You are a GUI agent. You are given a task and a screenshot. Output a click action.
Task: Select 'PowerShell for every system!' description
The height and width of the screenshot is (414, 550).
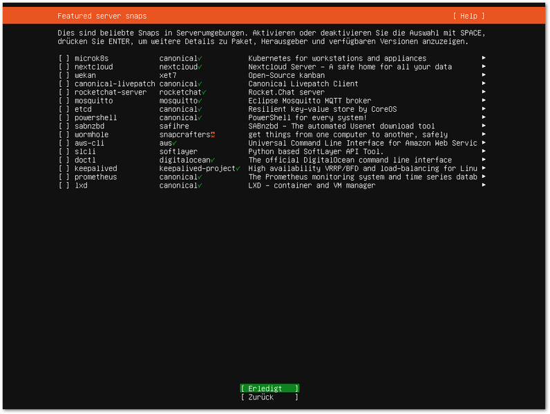point(307,117)
